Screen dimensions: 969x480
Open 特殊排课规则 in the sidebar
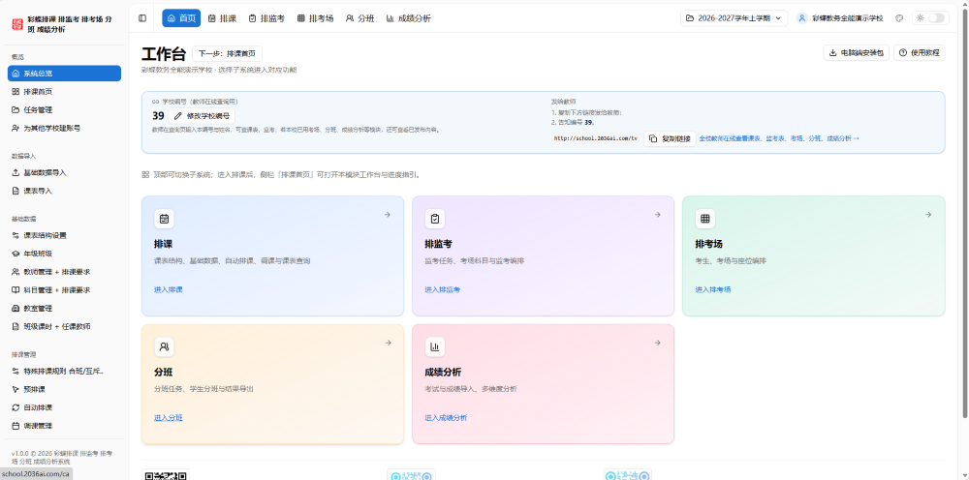click(x=64, y=371)
